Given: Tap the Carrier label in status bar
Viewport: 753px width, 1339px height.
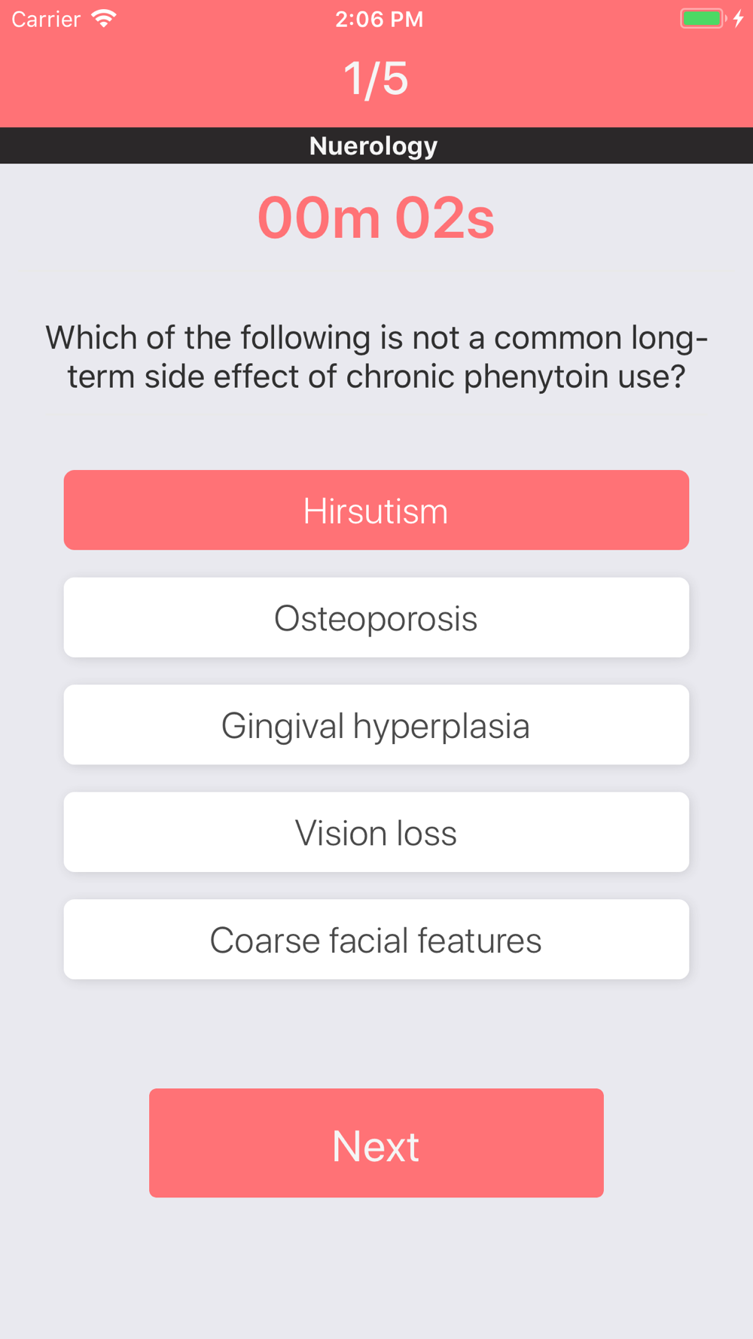Looking at the screenshot, I should click(46, 19).
